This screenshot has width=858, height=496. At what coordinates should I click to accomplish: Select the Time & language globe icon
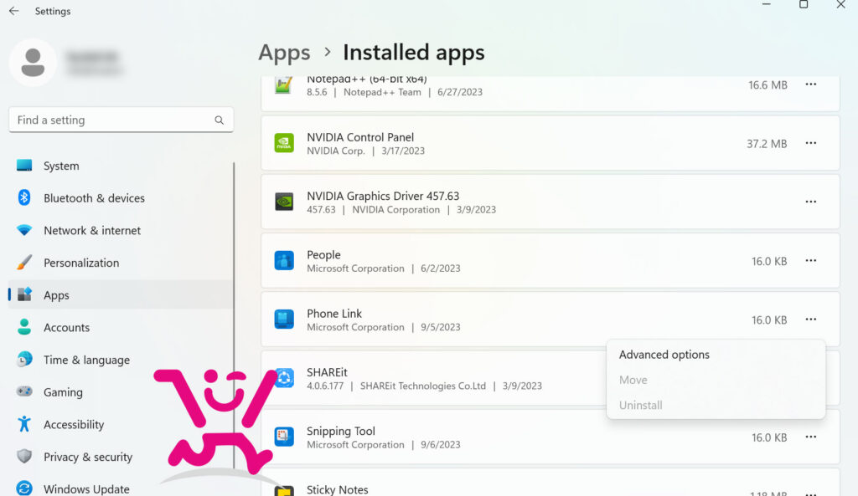[24, 359]
